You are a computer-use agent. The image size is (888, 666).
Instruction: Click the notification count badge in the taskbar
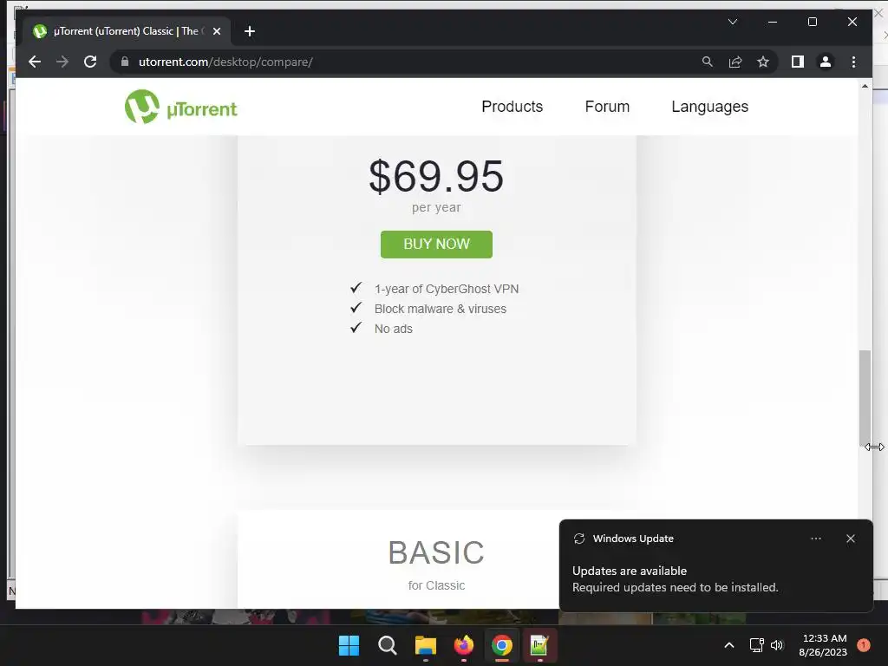point(863,645)
